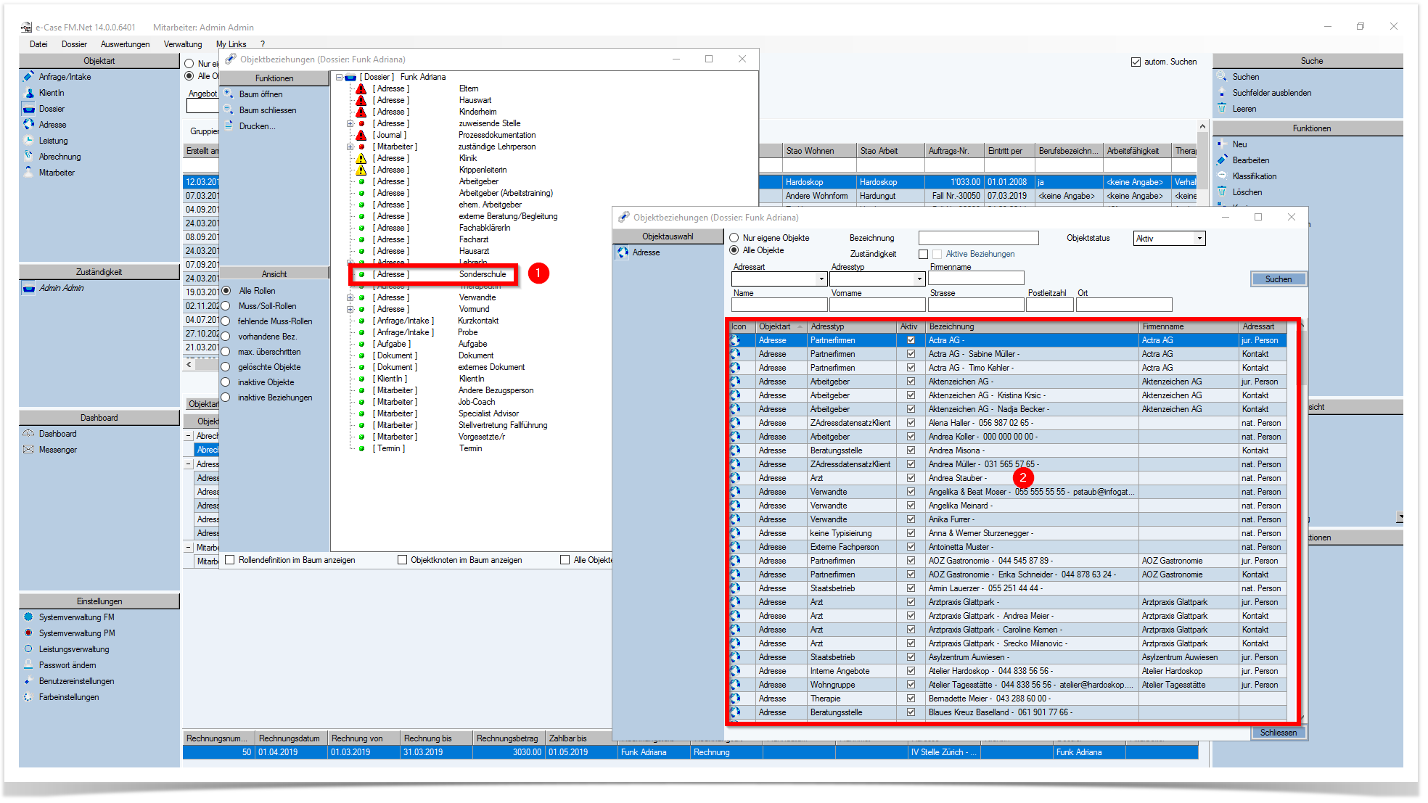The height and width of the screenshot is (803, 1428).
Task: Open Messenger from Dashboard panel
Action: [x=57, y=450]
